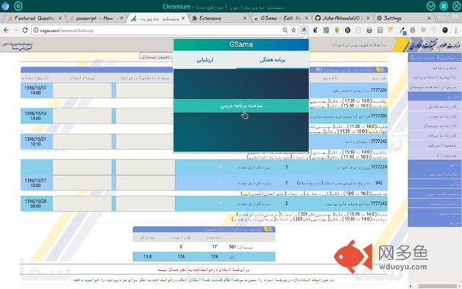This screenshot has height=289, width=462.
Task: Close the Featured Questions tab
Action: point(60,18)
